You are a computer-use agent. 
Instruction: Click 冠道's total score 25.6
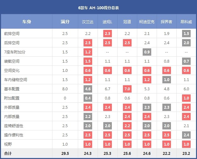click(x=127, y=154)
